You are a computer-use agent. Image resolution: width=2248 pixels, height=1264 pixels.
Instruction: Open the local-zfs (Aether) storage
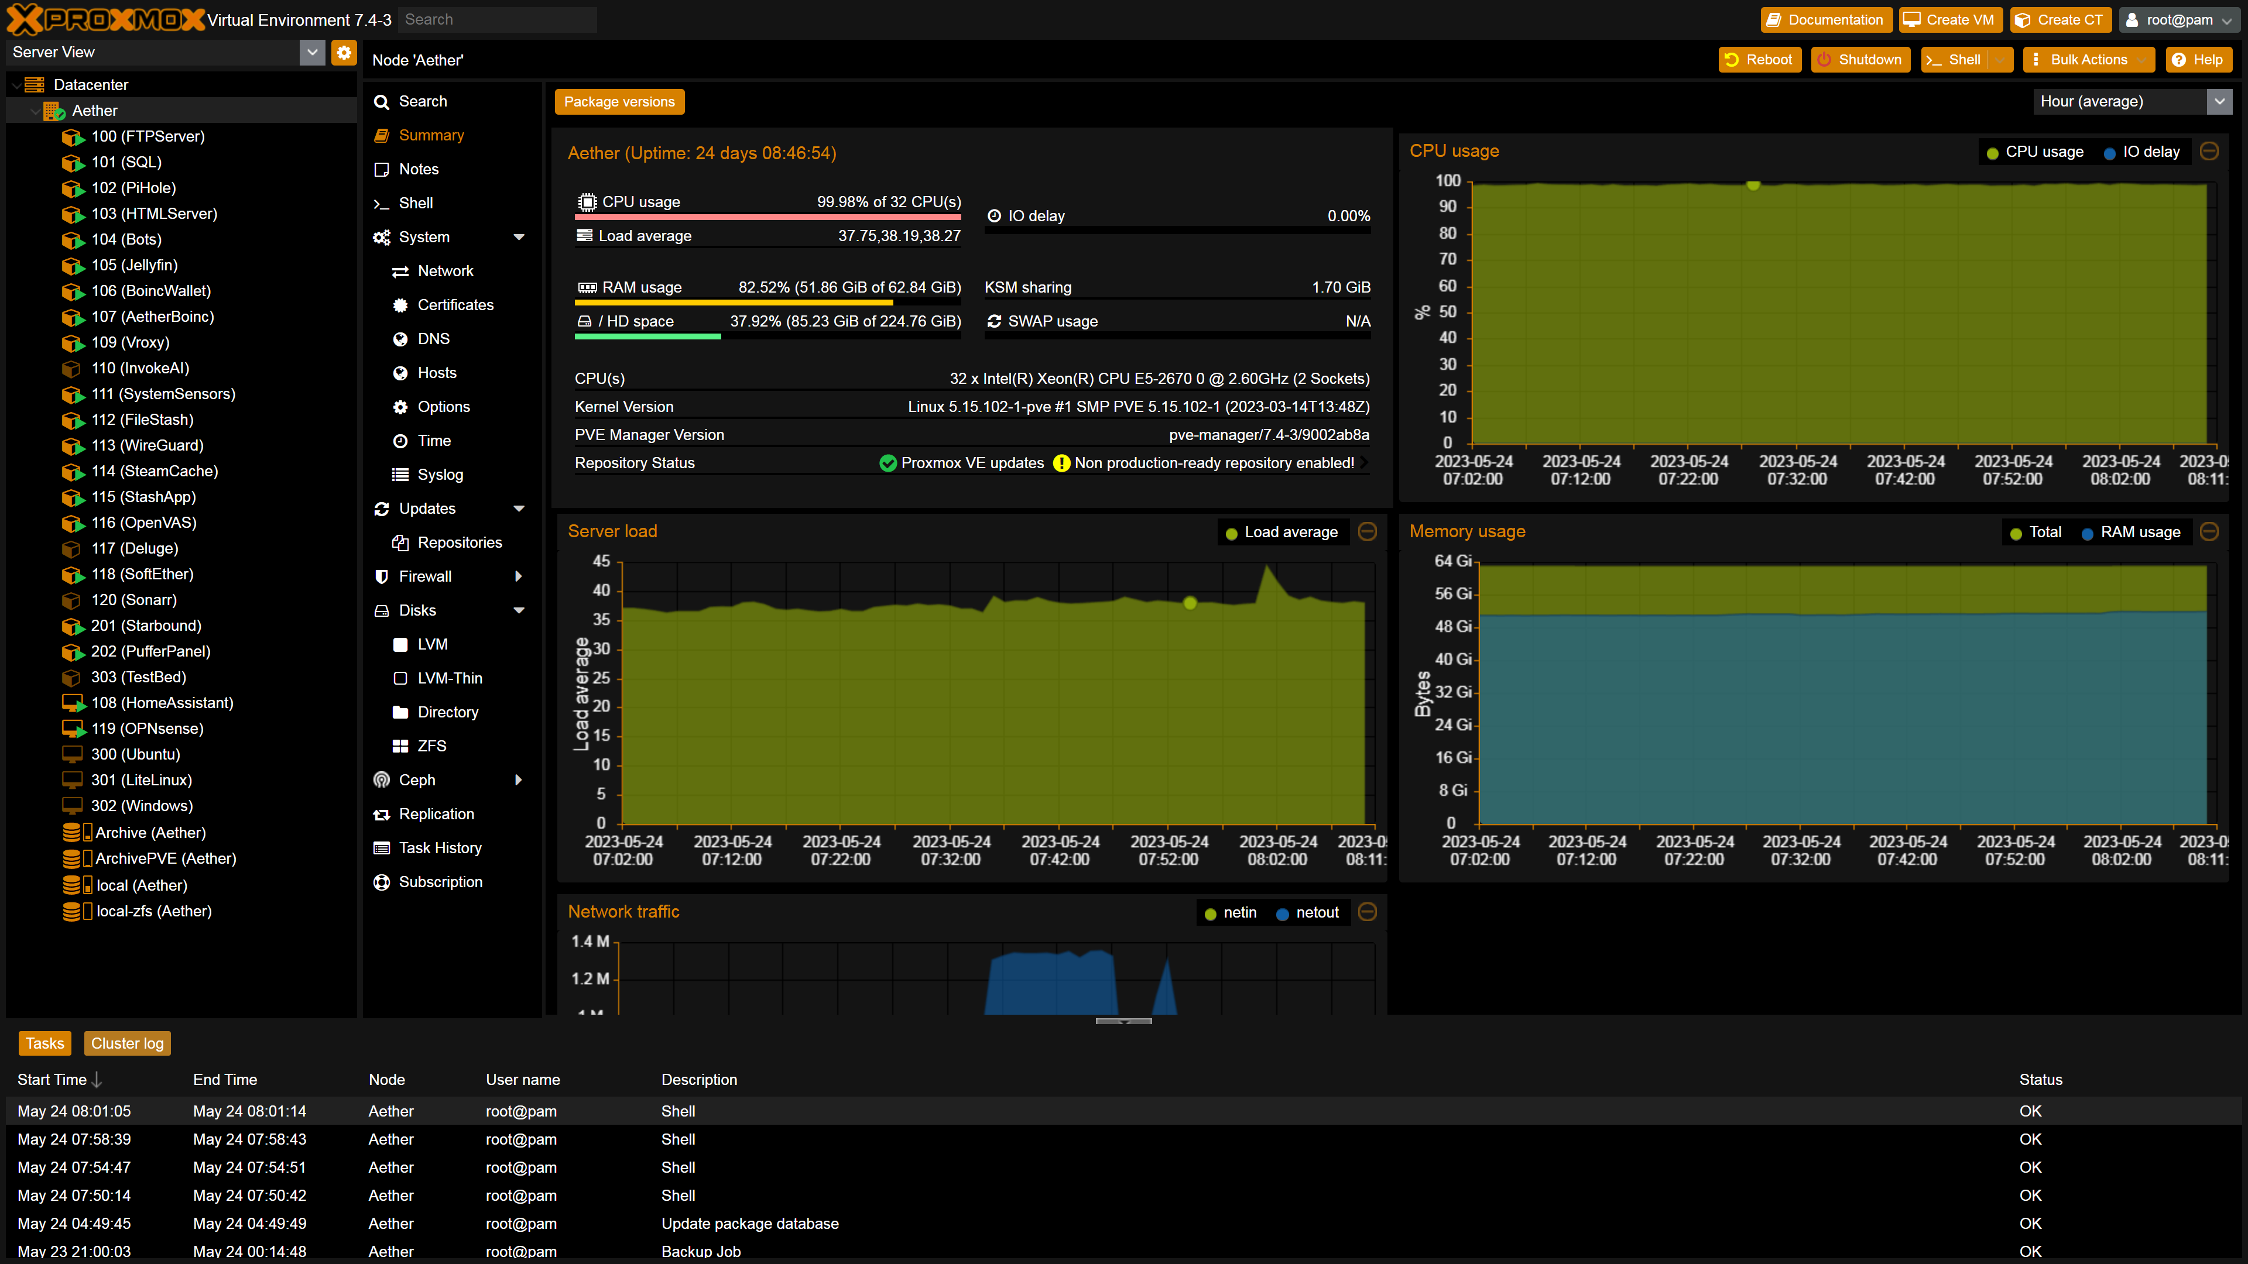(153, 911)
